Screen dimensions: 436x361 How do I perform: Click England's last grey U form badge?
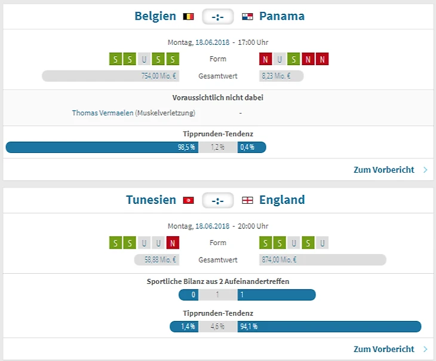[323, 243]
